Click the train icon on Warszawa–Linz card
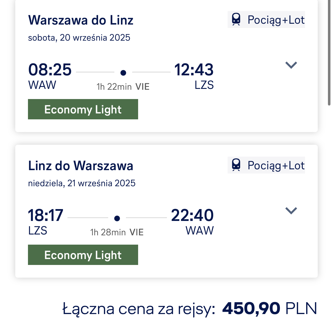 [x=236, y=19]
